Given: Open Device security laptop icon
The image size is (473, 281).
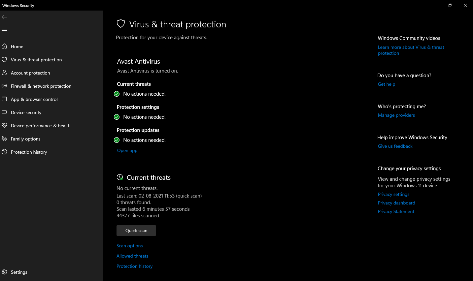Looking at the screenshot, I should point(4,112).
